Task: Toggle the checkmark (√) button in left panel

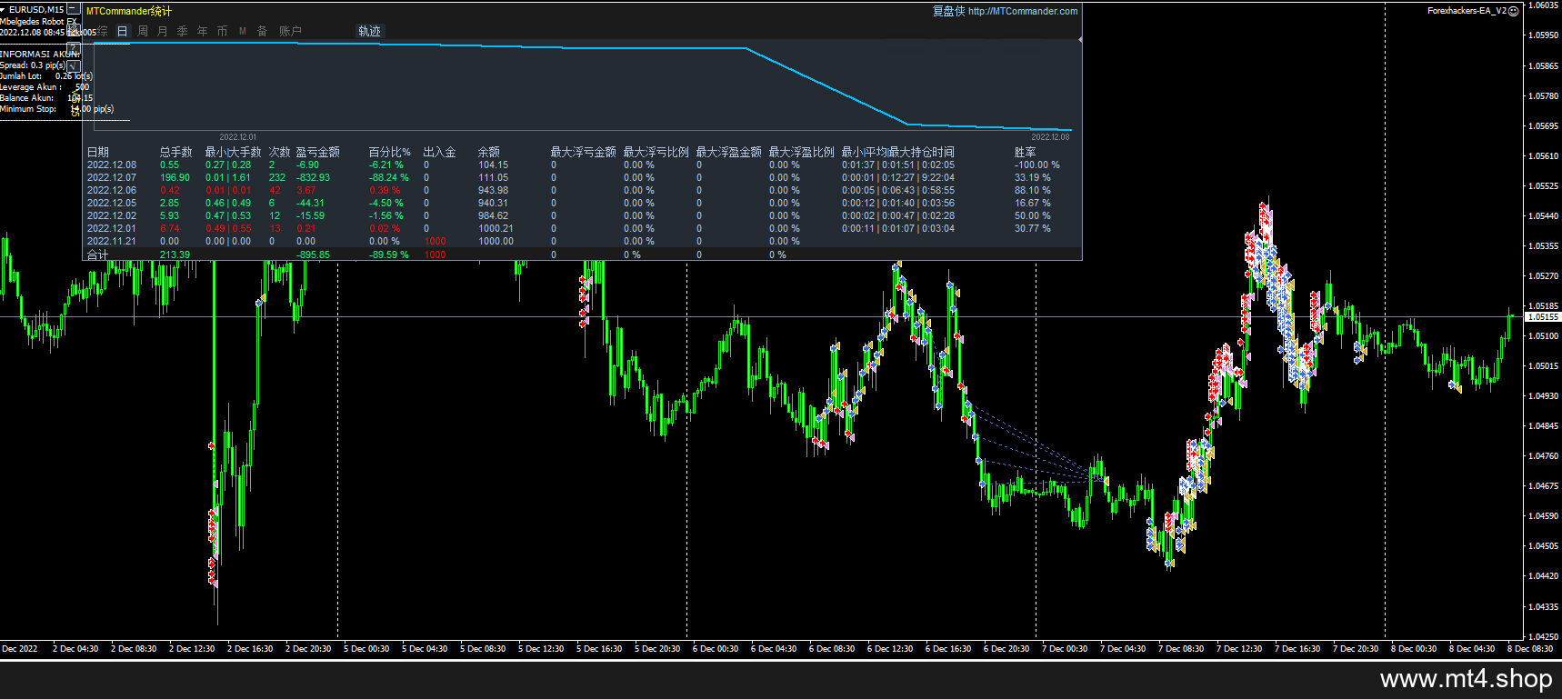Action: click(74, 65)
